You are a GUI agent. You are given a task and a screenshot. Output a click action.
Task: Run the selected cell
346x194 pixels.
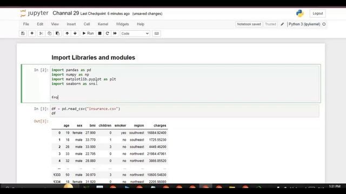coord(88,33)
